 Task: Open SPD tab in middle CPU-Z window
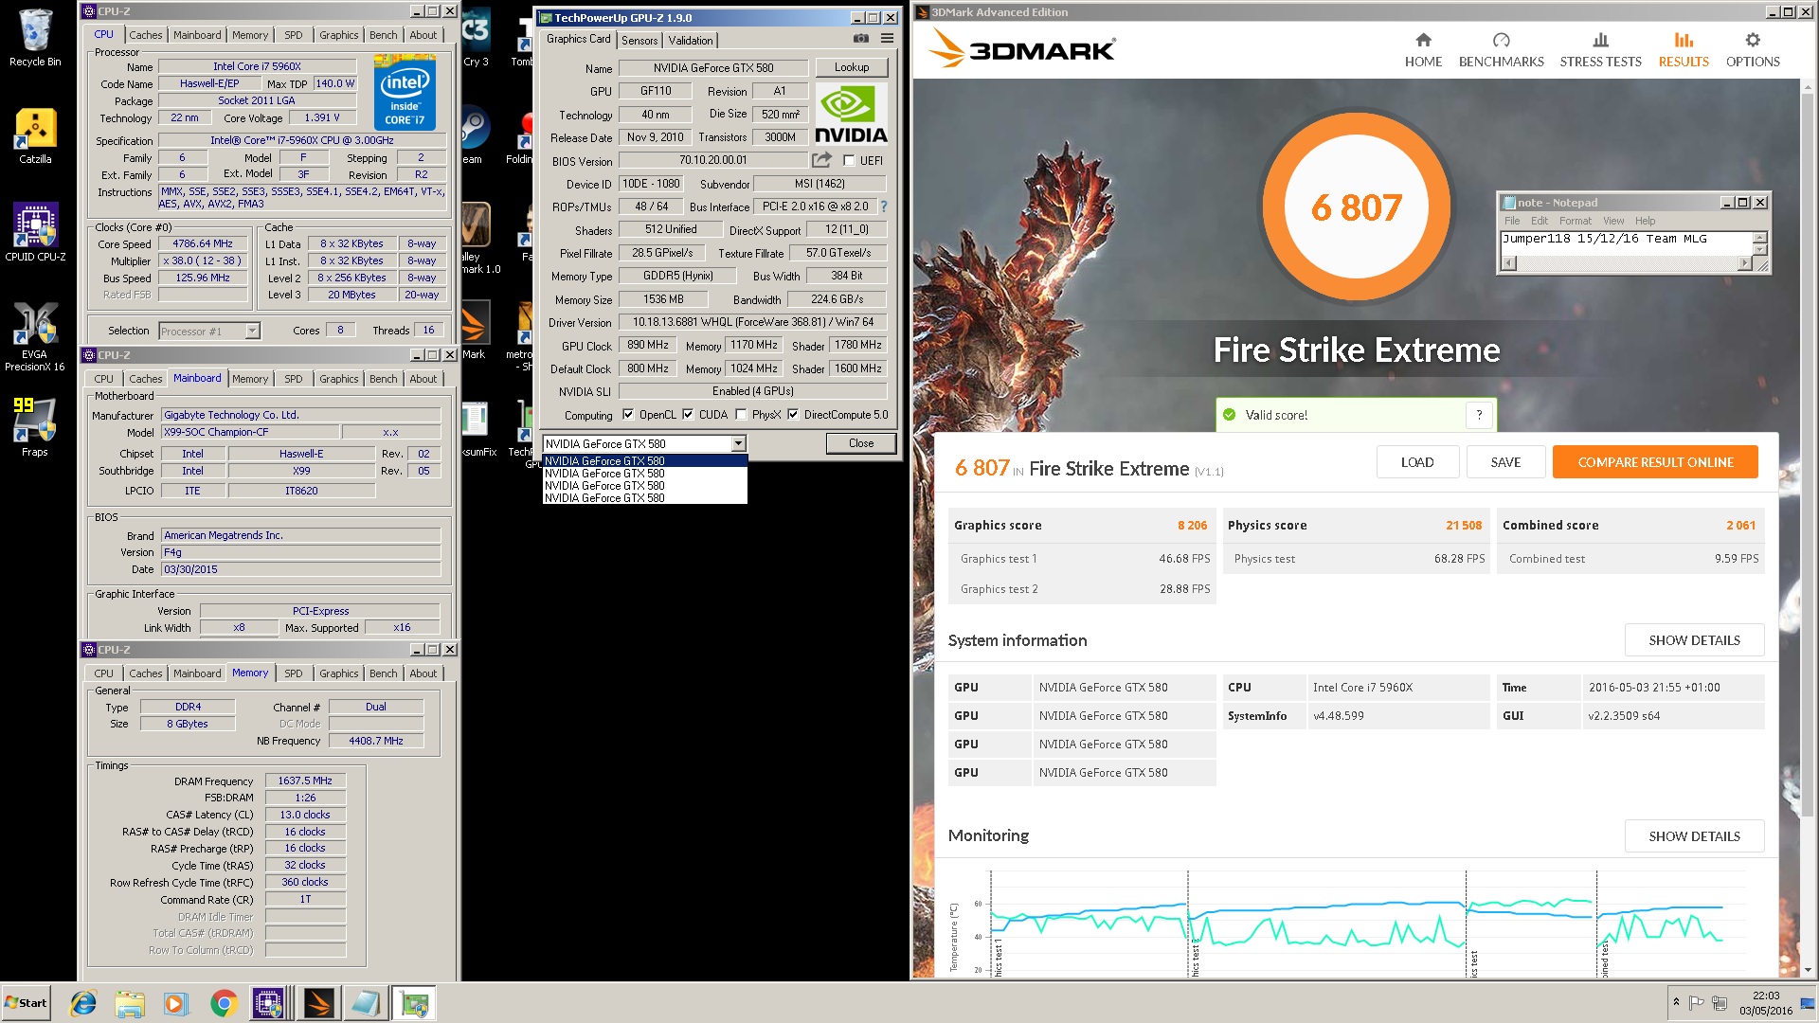click(294, 379)
